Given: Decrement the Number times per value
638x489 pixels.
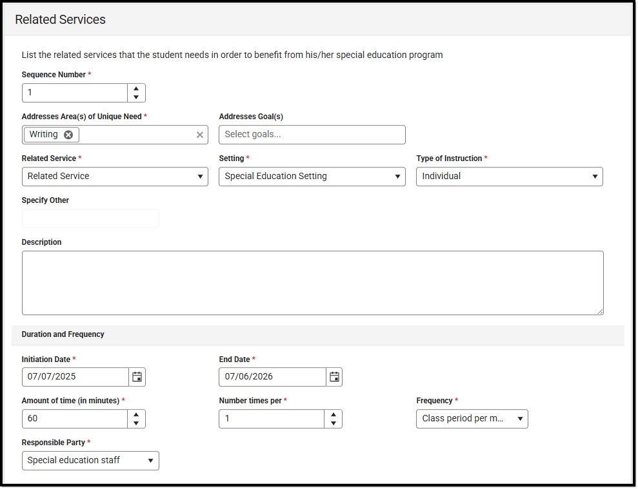Looking at the screenshot, I should coord(333,423).
